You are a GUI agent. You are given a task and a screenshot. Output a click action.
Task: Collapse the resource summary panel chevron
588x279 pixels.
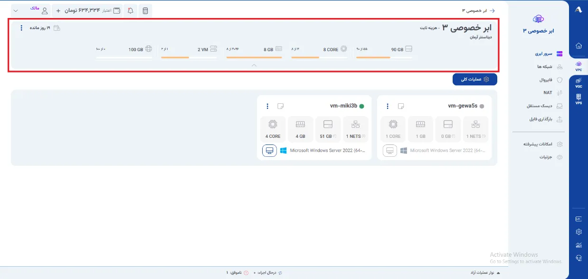(x=254, y=65)
